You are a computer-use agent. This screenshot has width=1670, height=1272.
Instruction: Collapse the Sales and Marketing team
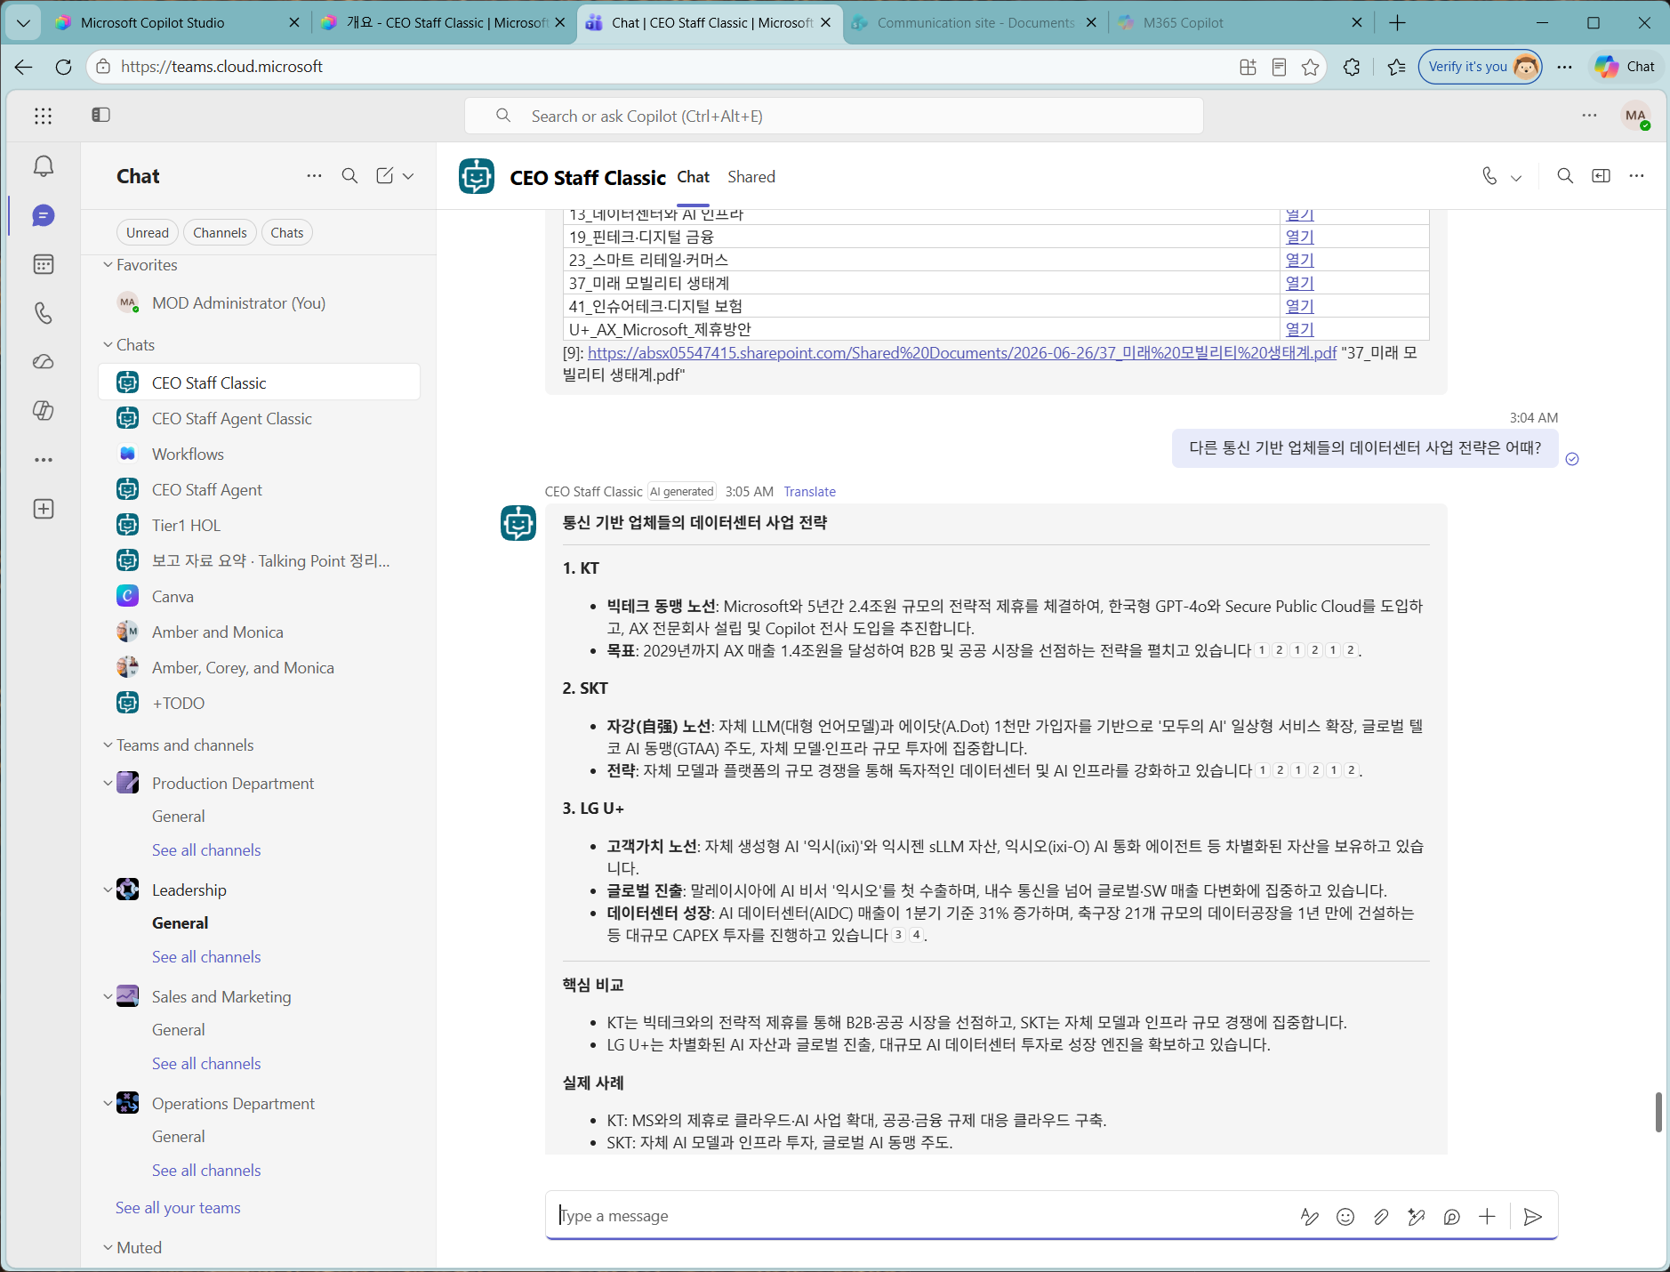(108, 996)
